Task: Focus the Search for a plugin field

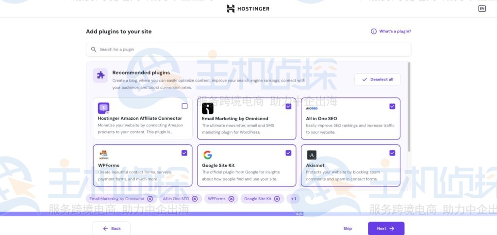Action: pyautogui.click(x=248, y=49)
